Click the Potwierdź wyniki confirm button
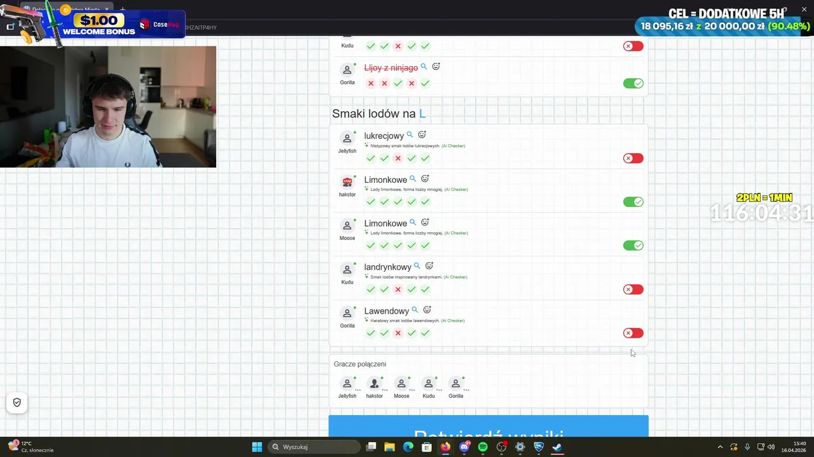This screenshot has height=457, width=814. pos(488,427)
